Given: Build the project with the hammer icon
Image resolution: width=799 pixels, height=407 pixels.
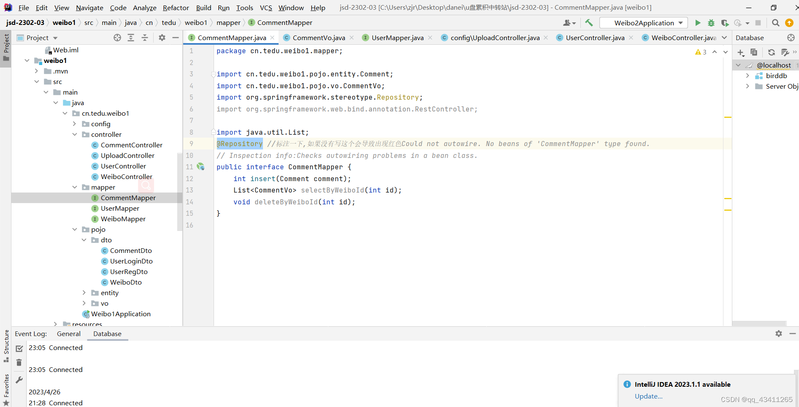Looking at the screenshot, I should [x=589, y=22].
